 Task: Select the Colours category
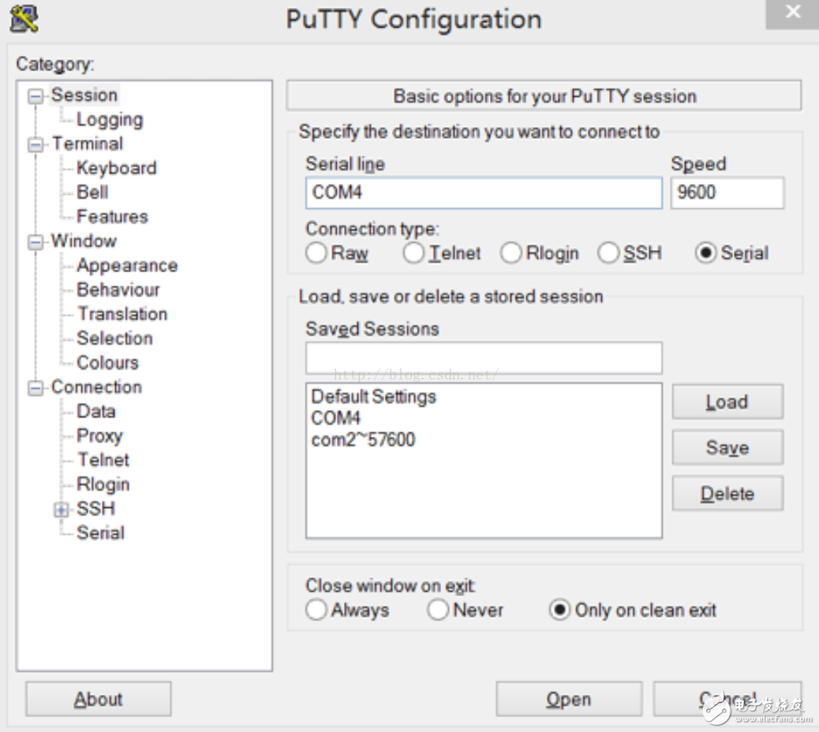click(x=107, y=362)
